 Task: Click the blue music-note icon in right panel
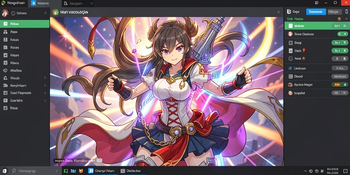290,68
